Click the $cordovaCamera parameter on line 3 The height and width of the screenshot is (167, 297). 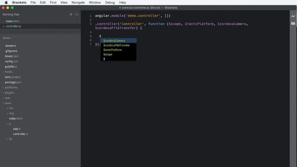point(232,24)
